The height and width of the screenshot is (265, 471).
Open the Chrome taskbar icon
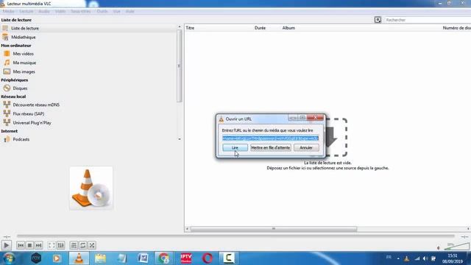click(x=164, y=258)
